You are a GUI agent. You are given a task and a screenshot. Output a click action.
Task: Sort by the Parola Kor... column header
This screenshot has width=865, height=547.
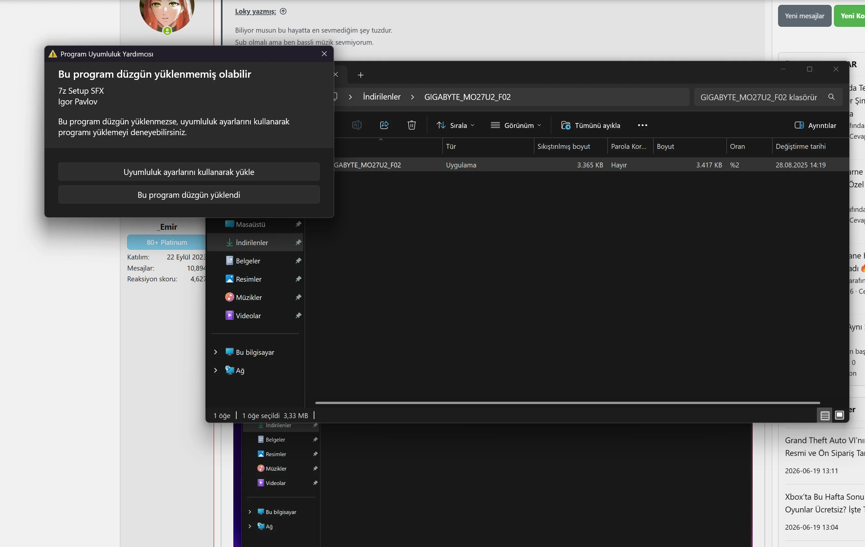pyautogui.click(x=630, y=146)
